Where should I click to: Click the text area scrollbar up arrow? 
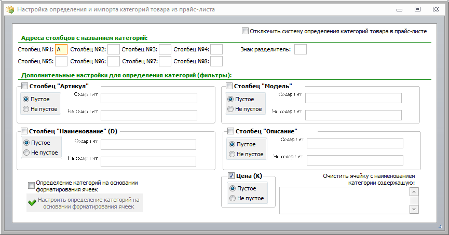click(414, 191)
